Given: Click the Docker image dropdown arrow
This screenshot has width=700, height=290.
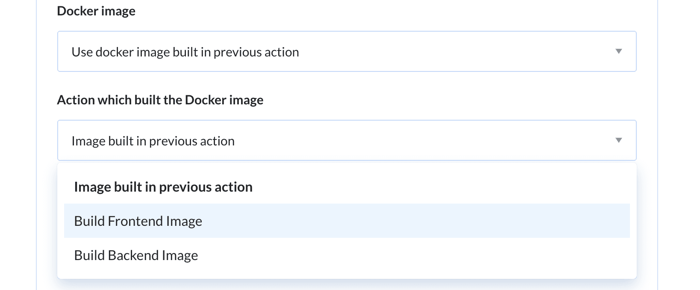Looking at the screenshot, I should (618, 51).
